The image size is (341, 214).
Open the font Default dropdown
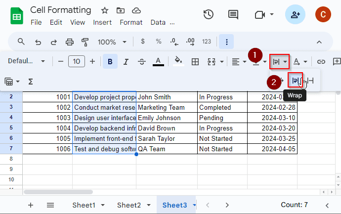[27, 62]
